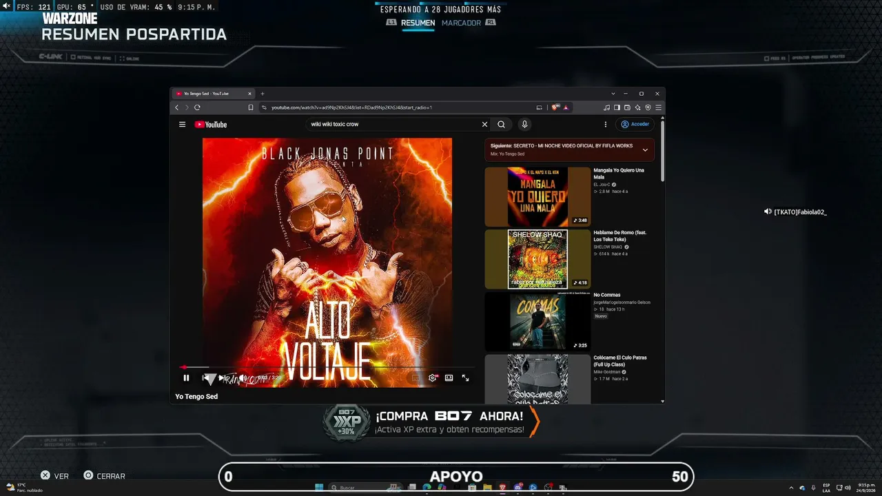Focus the search box containing 'wiki wiki toxic crow'

394,125
